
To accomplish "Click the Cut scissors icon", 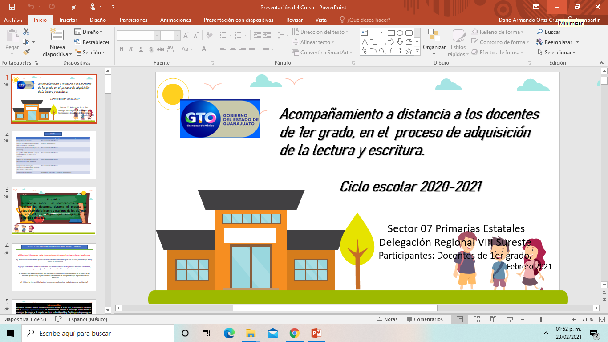I will click(26, 32).
